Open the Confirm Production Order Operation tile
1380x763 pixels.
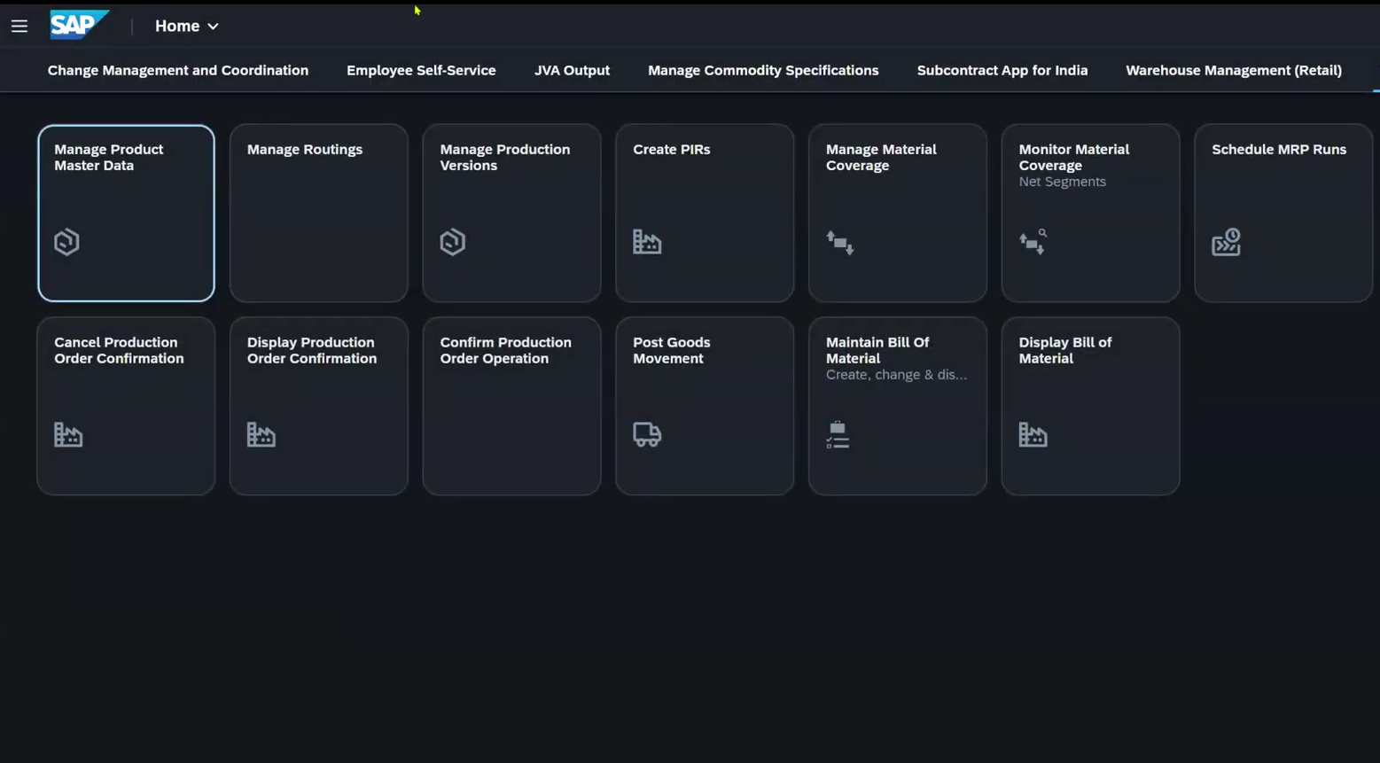click(x=512, y=406)
